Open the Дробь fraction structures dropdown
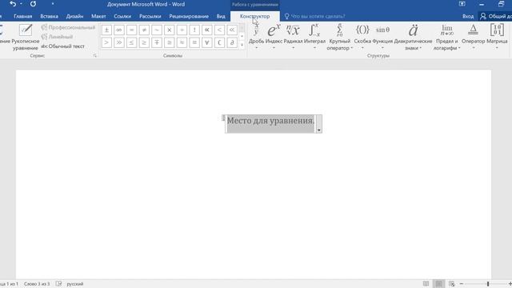Image resolution: width=512 pixels, height=288 pixels. (x=256, y=37)
